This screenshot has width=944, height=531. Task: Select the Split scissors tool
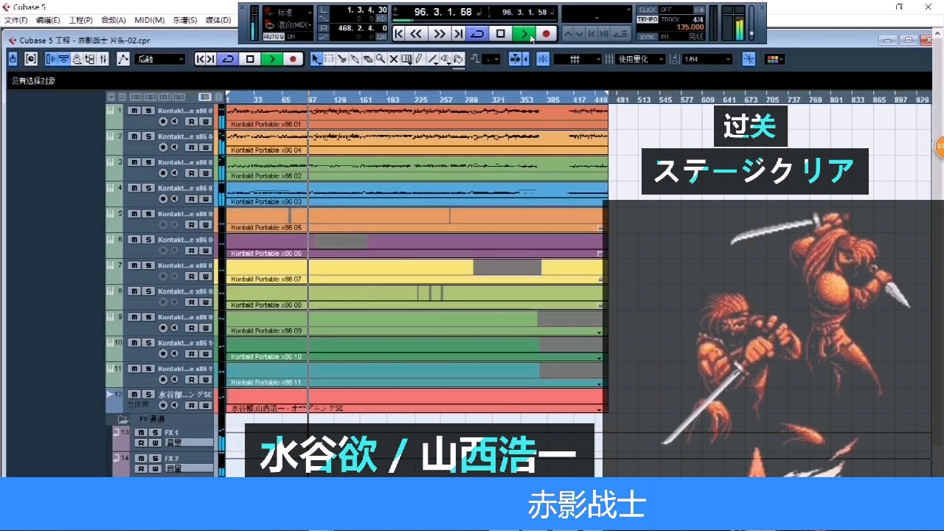click(x=342, y=59)
